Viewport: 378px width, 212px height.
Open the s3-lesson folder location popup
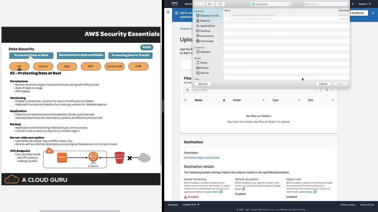coord(271,4)
